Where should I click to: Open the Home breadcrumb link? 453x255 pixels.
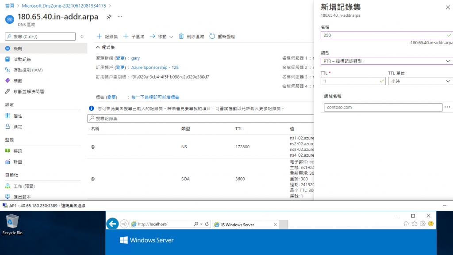[x=10, y=5]
